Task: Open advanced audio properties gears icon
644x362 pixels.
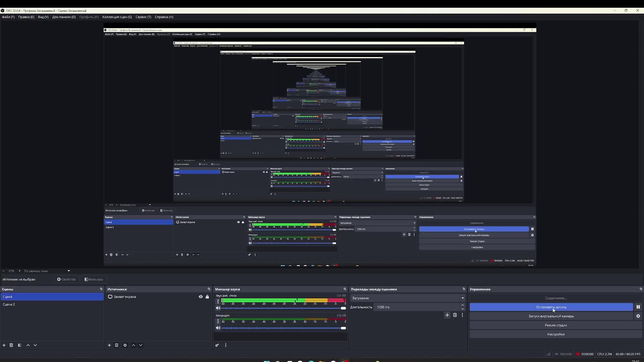Action: 217,345
